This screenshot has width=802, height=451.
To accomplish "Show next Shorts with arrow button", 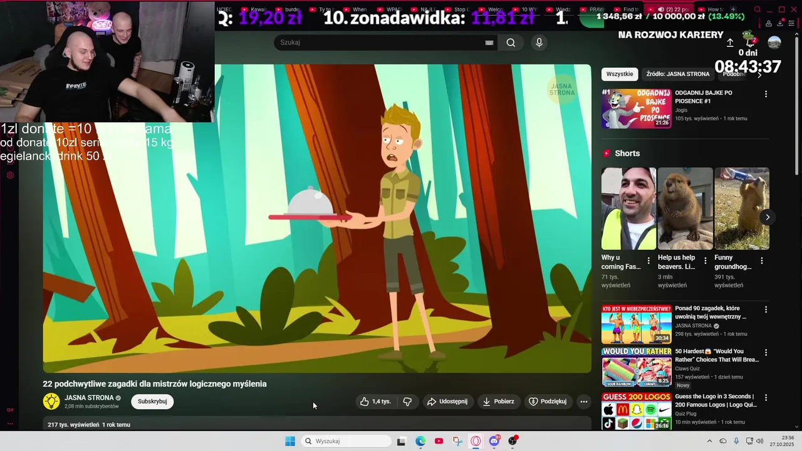I will 768,217.
